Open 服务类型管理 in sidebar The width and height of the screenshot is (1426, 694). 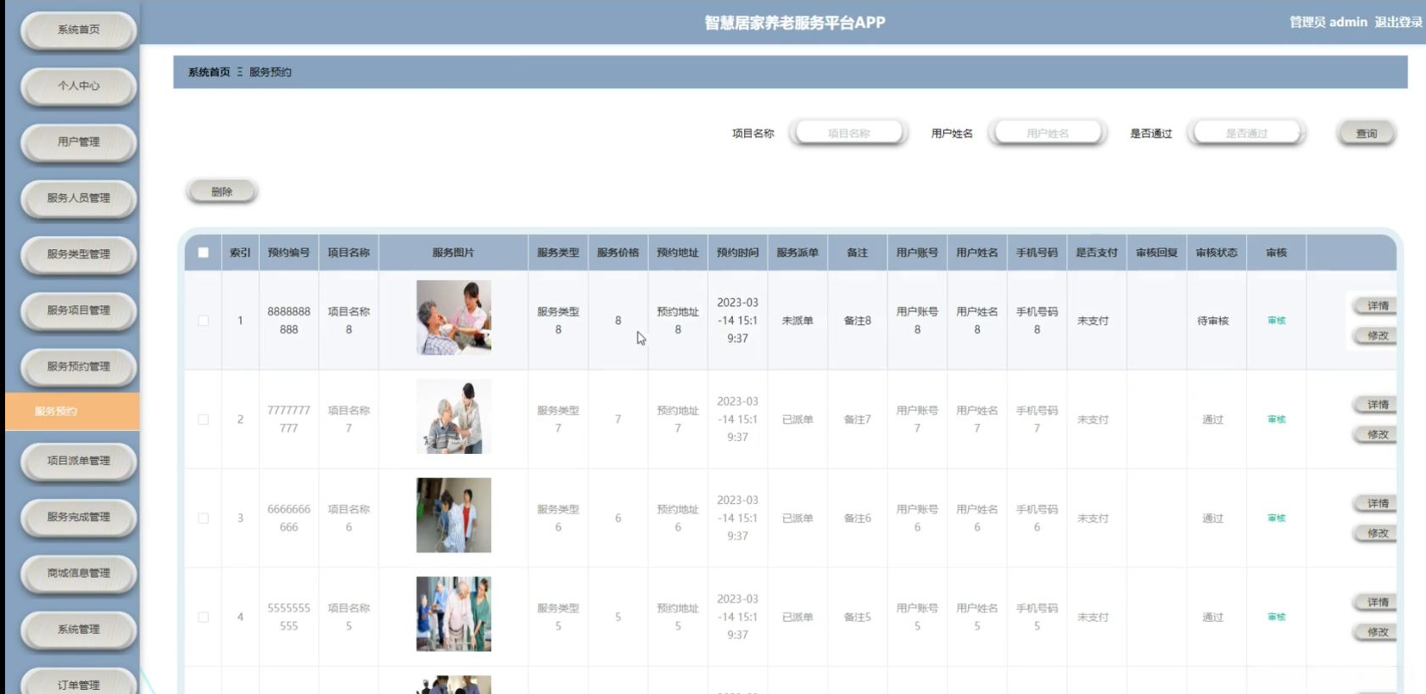pos(78,254)
